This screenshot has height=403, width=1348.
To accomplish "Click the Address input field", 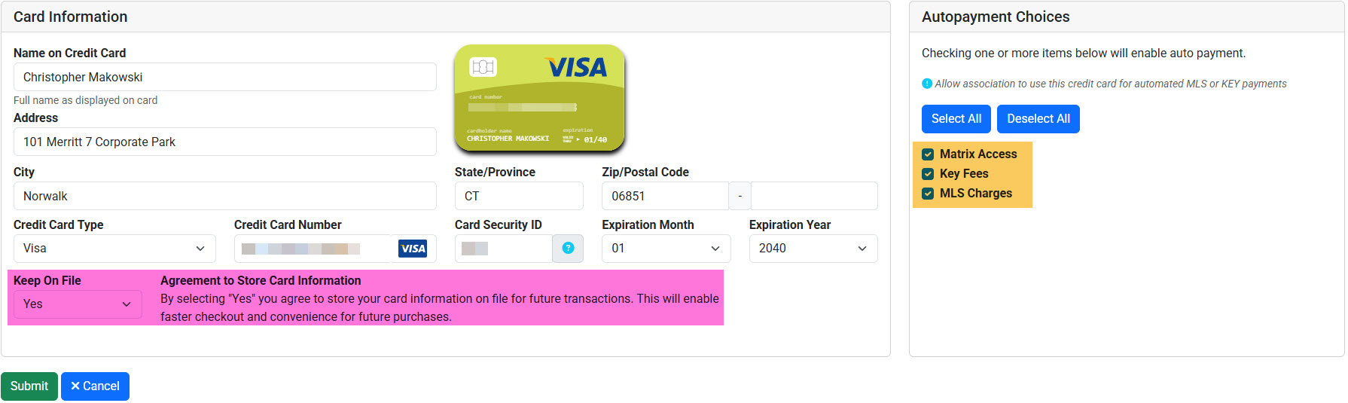I will tap(224, 142).
